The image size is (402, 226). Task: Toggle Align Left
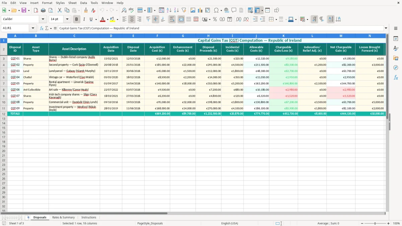tap(124, 19)
